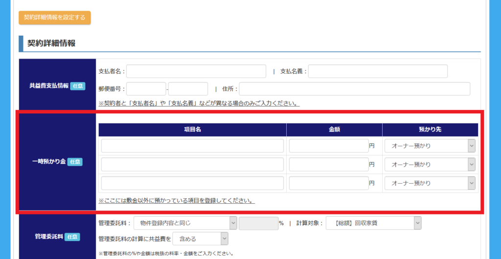Click third row 項目名 input

tap(192, 183)
